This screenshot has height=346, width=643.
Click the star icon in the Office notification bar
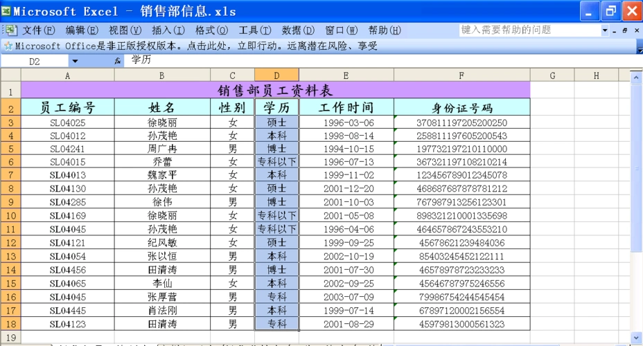pyautogui.click(x=8, y=46)
